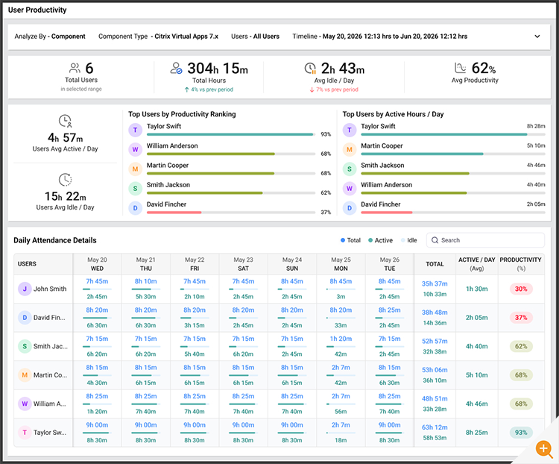The height and width of the screenshot is (464, 559).
Task: Click David Fincher 37% productivity badge
Action: (521, 317)
